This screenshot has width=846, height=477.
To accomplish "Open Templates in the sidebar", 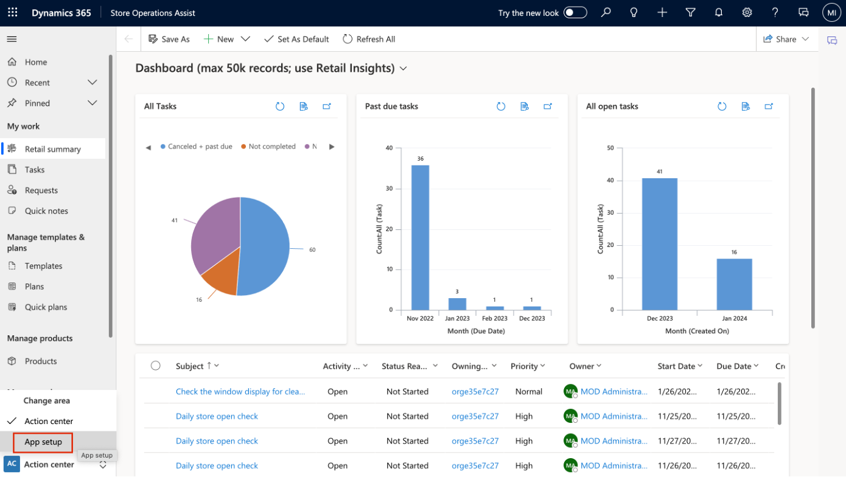I will 43,266.
